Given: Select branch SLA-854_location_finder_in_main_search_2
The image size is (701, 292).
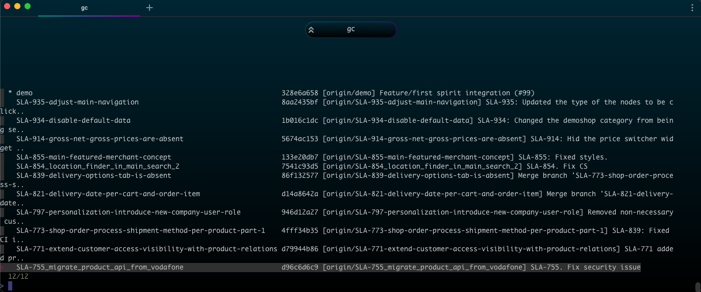Looking at the screenshot, I should pos(98,167).
